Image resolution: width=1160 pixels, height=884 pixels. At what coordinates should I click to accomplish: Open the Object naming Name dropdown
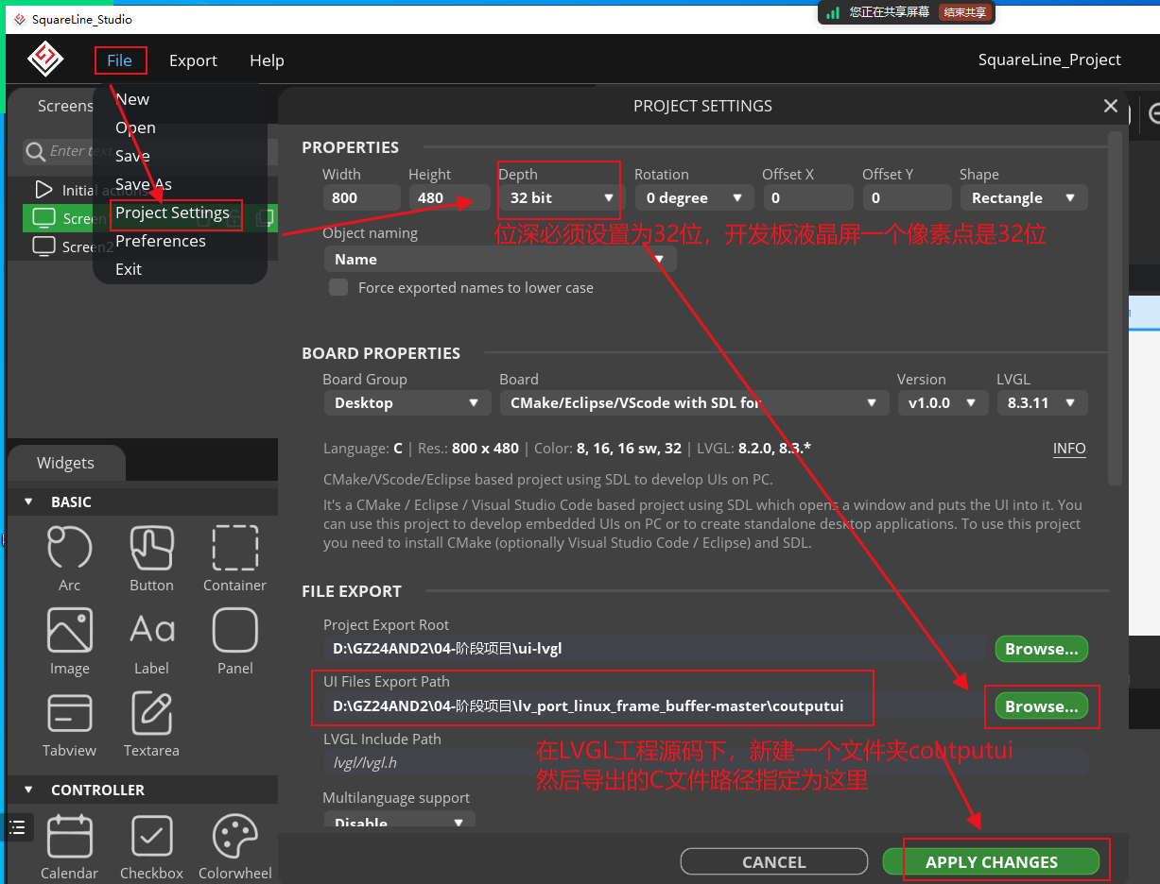[499, 259]
